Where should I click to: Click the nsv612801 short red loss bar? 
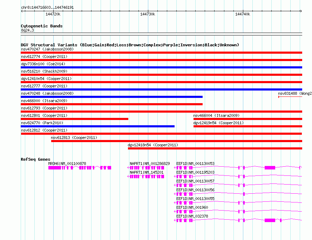[74, 119]
